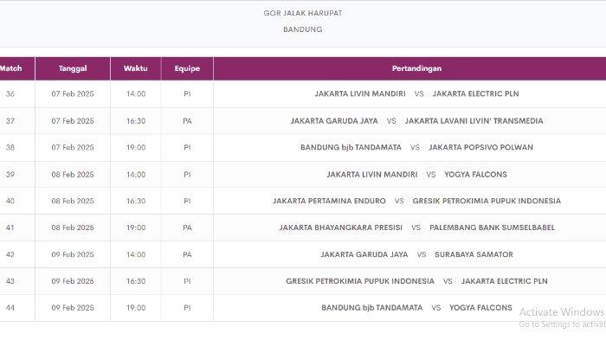Click BANDUNG bjb TANDAMATA in match 44 row

pyautogui.click(x=371, y=308)
